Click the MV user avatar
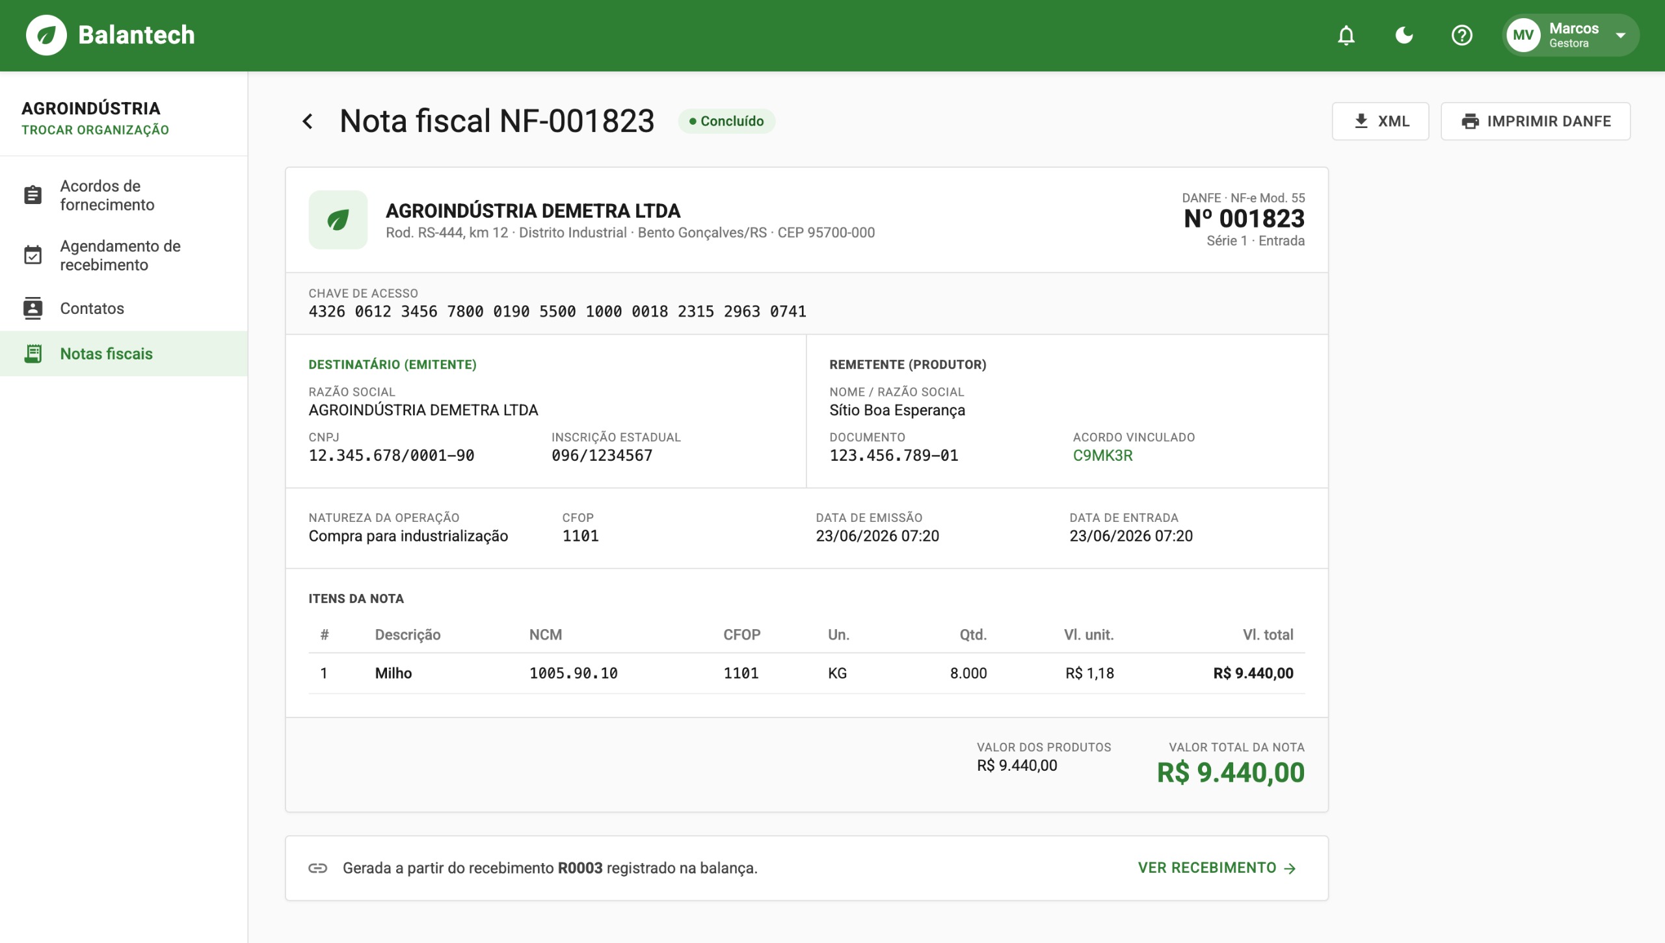The height and width of the screenshot is (943, 1665). [1523, 35]
